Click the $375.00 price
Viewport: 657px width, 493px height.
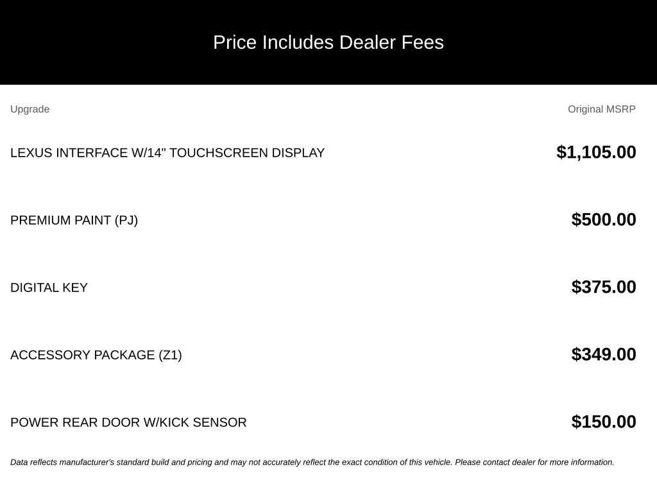click(x=604, y=287)
